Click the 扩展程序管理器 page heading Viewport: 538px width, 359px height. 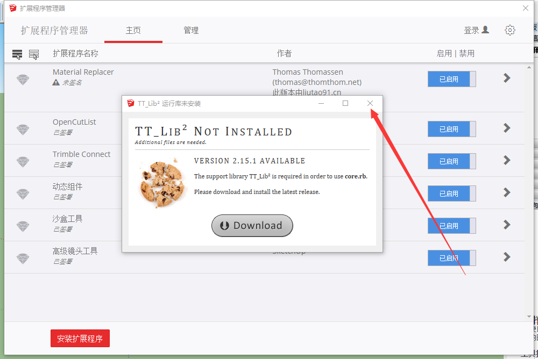54,31
